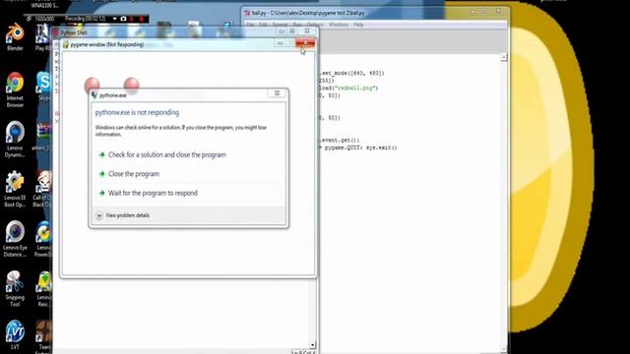Image resolution: width=630 pixels, height=354 pixels.
Task: Click the 'redball.png' string in the code
Action: pos(356,88)
